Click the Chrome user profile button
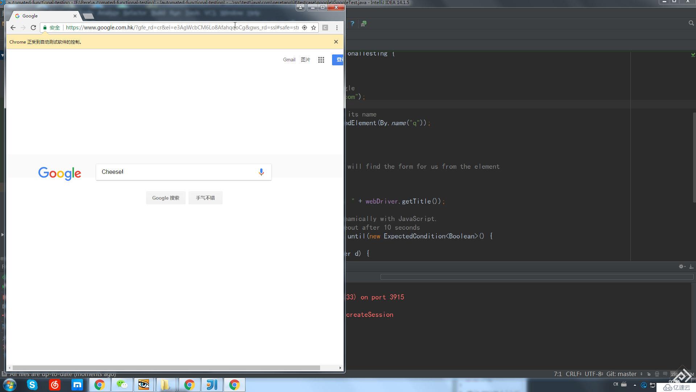 coord(300,7)
